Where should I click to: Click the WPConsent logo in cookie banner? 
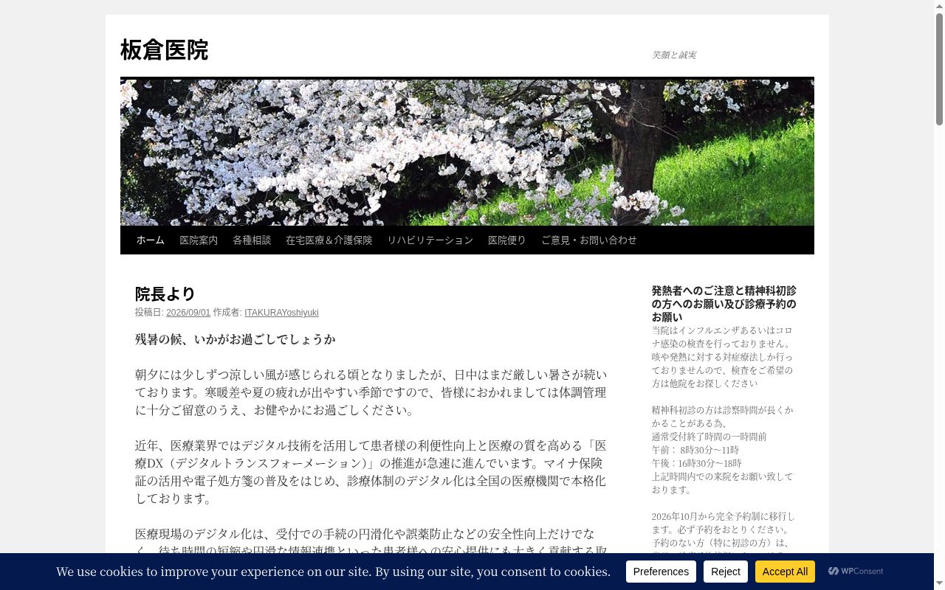856,572
